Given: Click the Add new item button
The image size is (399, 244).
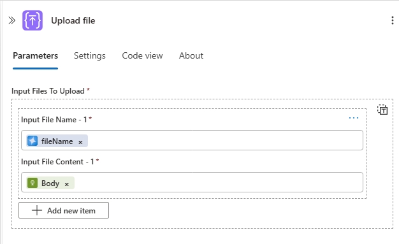Looking at the screenshot, I should (64, 210).
